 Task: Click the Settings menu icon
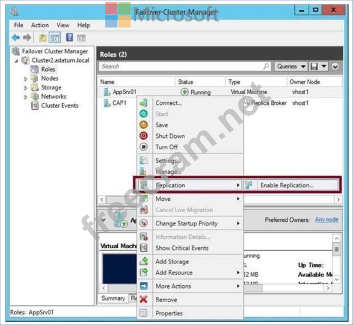pyautogui.click(x=144, y=160)
